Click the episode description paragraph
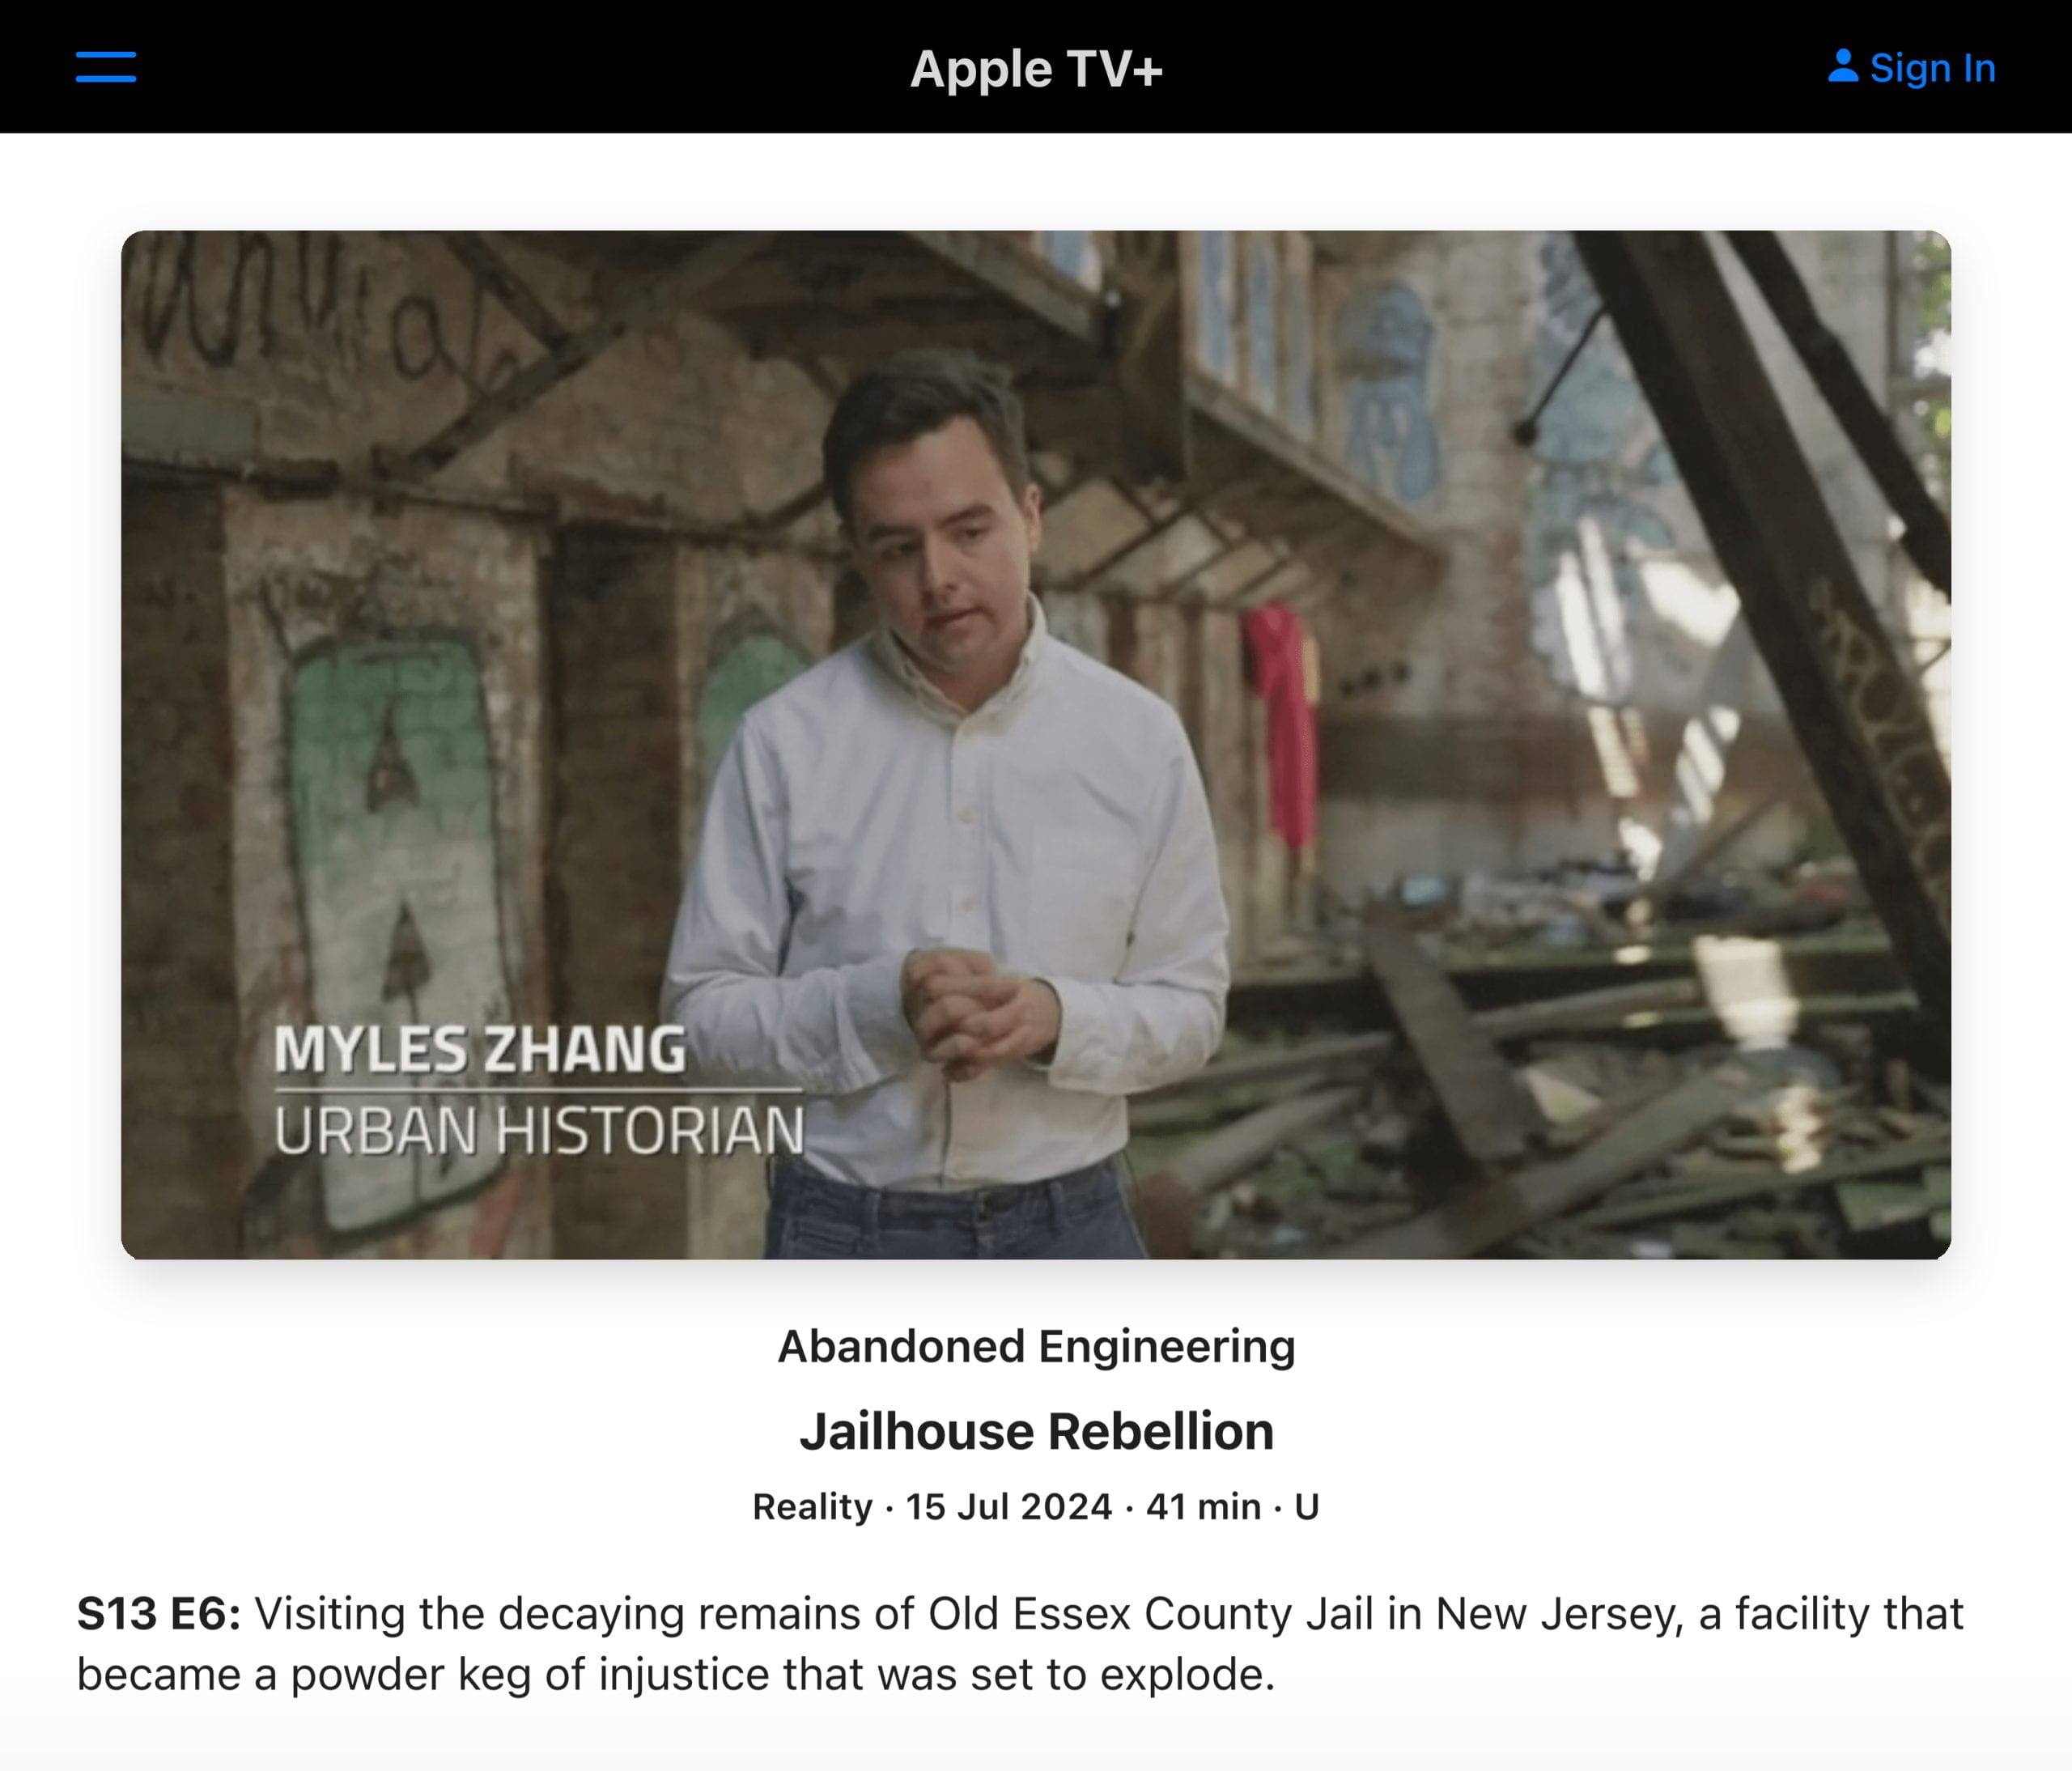Image resolution: width=2072 pixels, height=1771 pixels. click(1020, 1644)
